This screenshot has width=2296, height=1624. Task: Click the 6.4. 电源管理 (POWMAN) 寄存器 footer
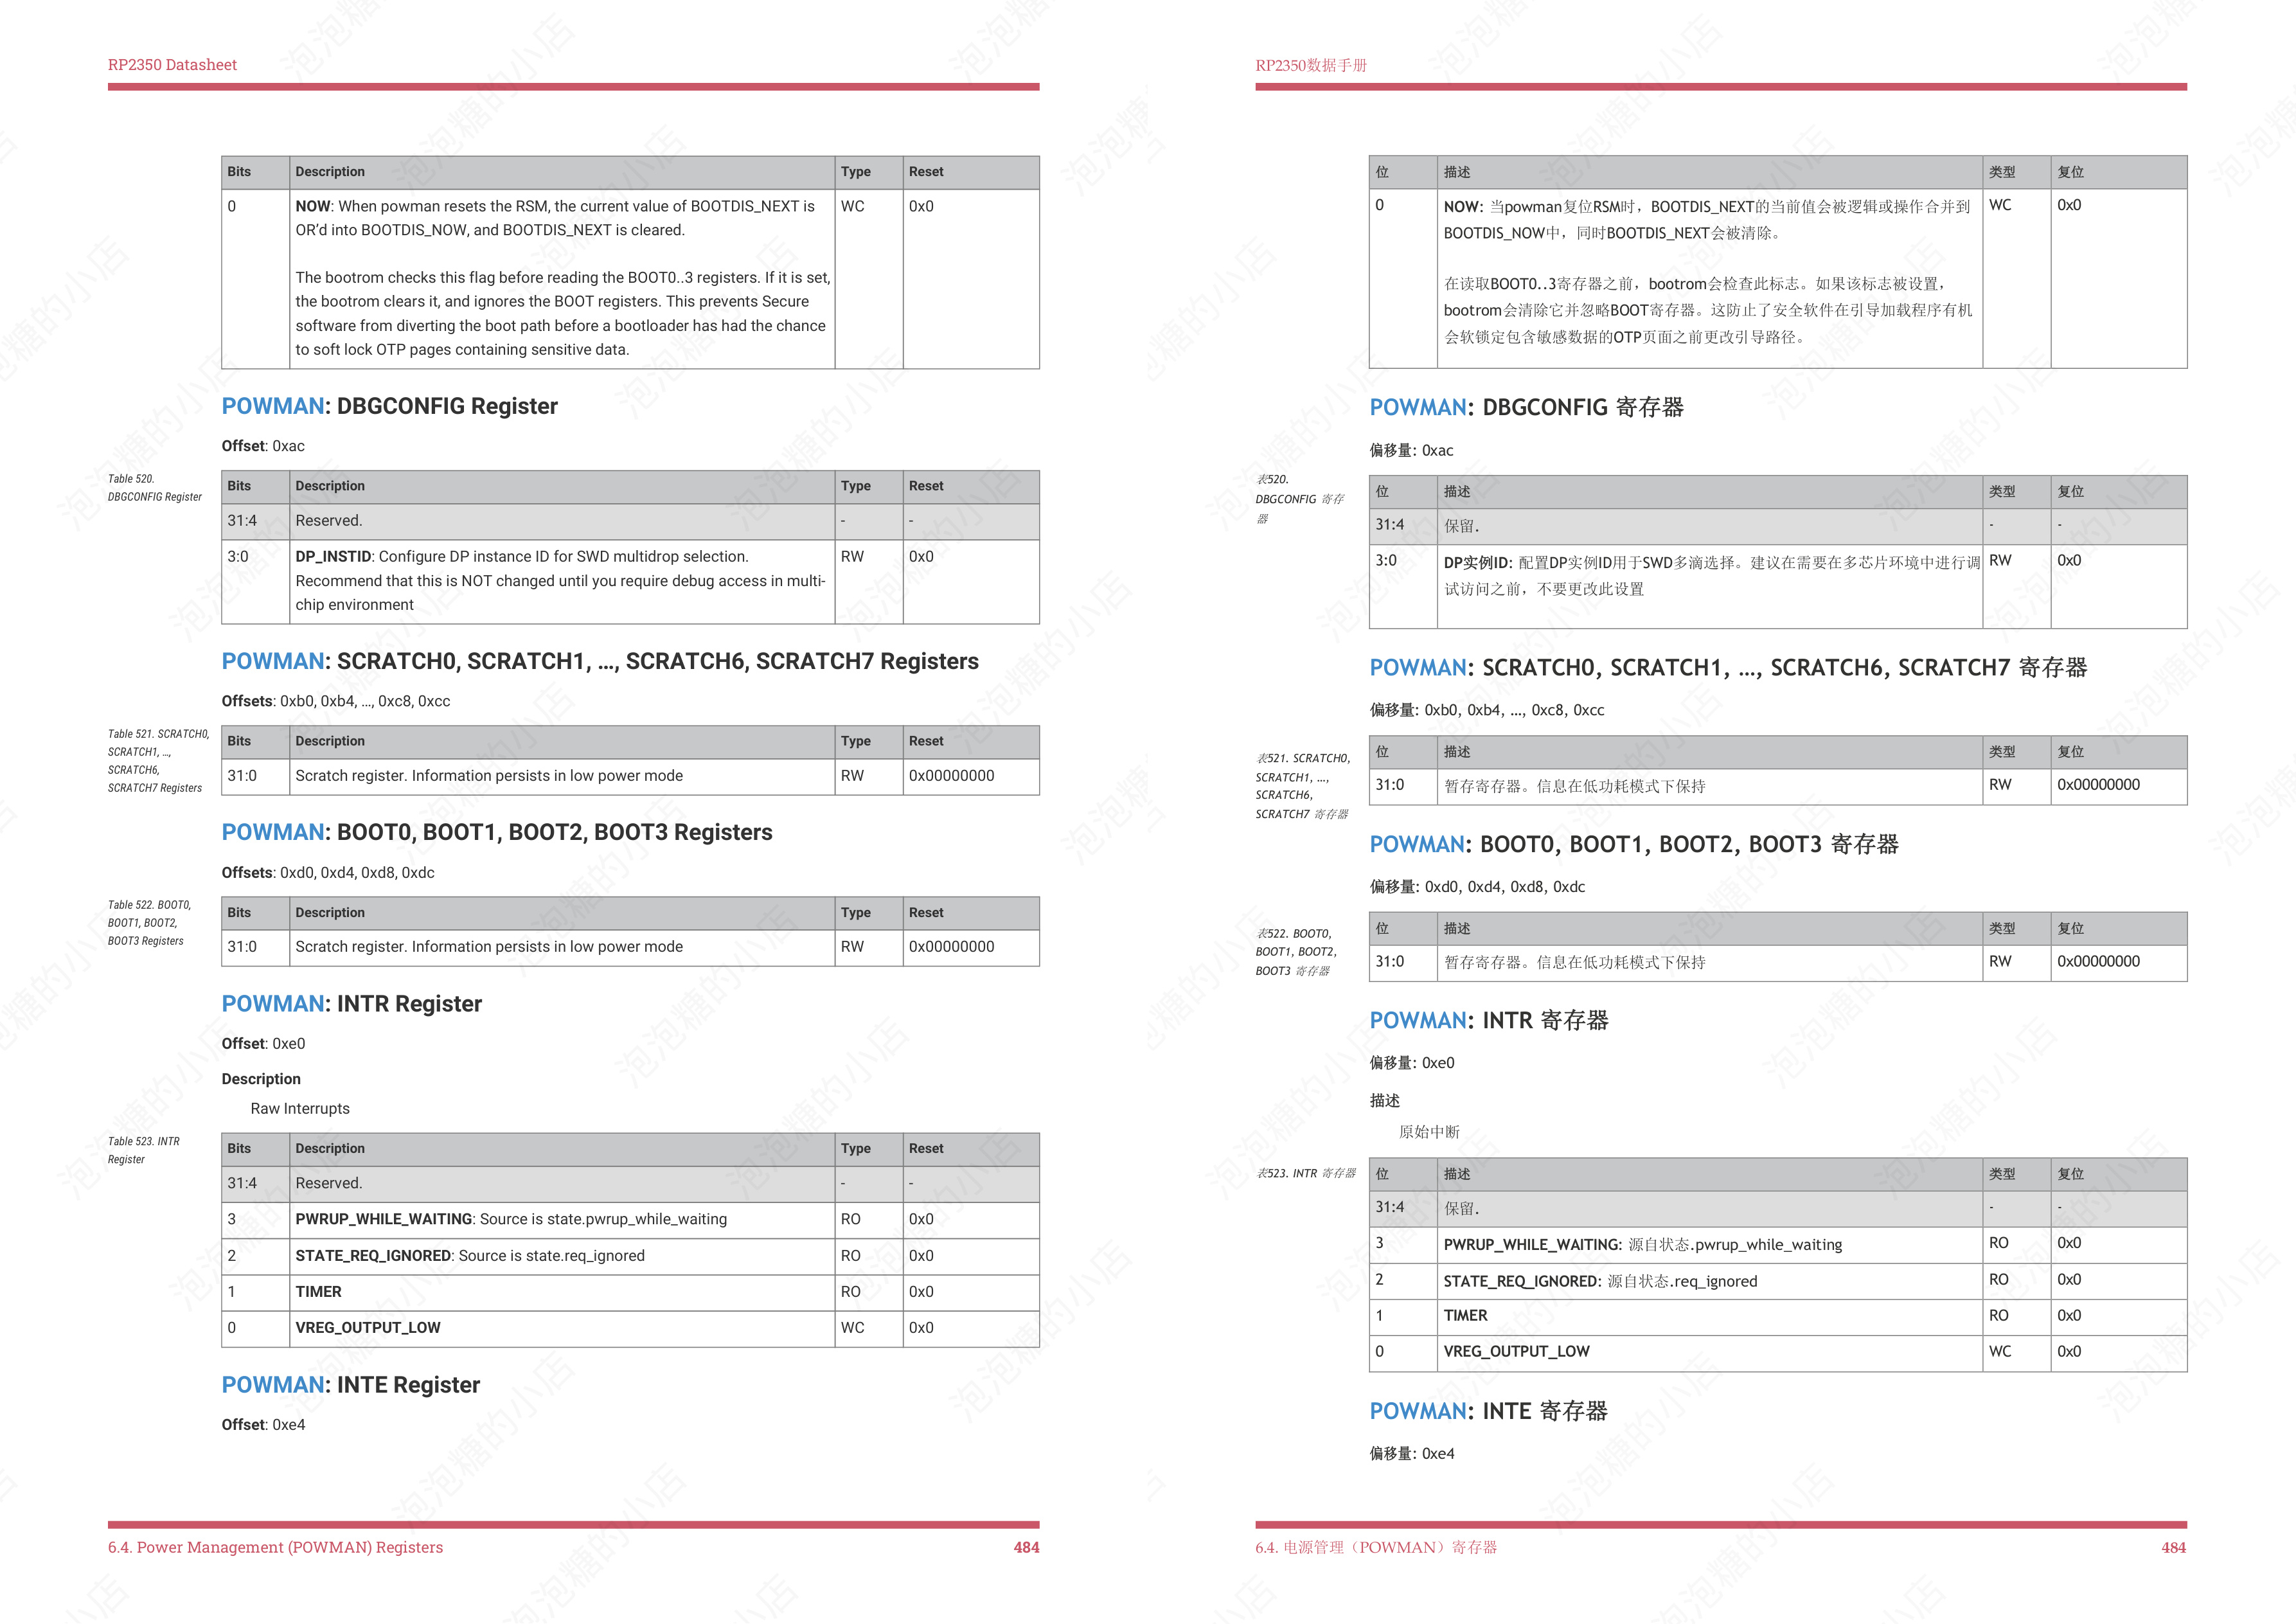(1376, 1547)
